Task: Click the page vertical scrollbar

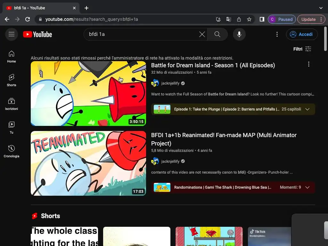Action: (x=325, y=39)
